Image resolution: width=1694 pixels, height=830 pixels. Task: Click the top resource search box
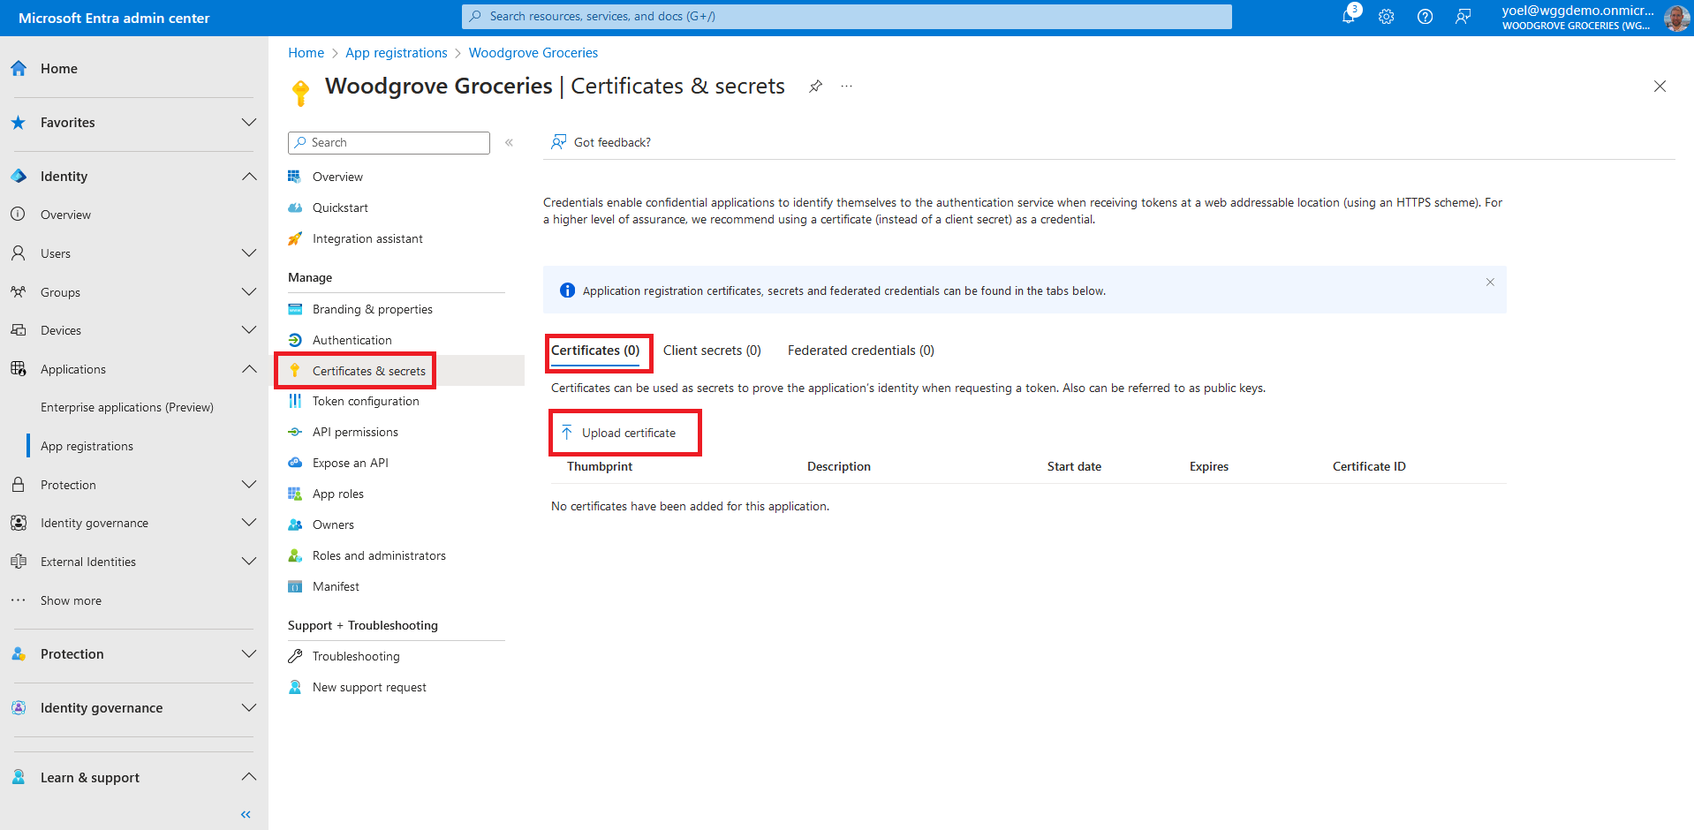[846, 17]
